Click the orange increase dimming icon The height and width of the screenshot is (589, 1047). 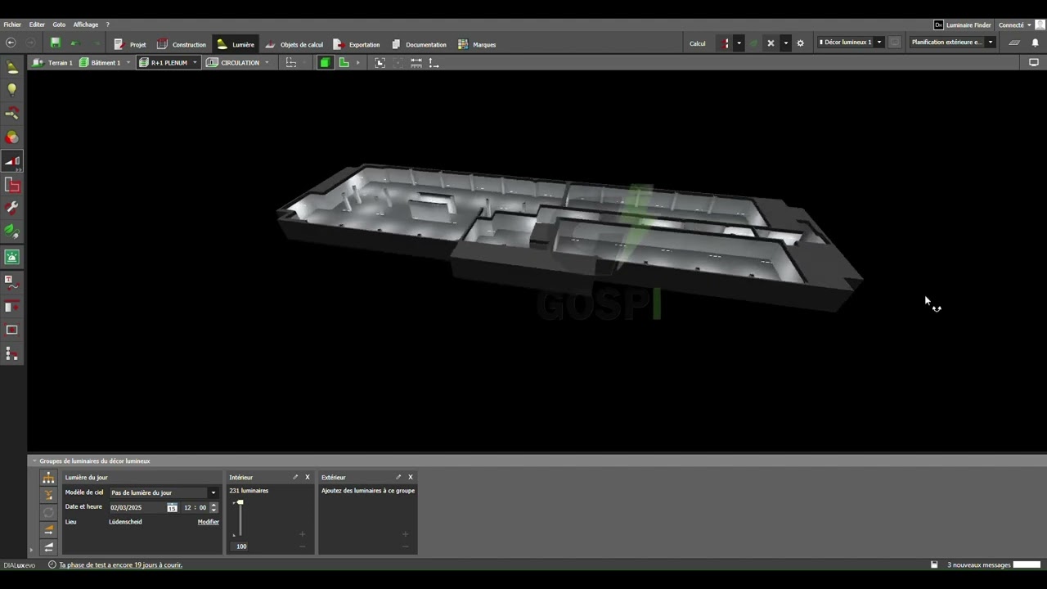coord(49,530)
